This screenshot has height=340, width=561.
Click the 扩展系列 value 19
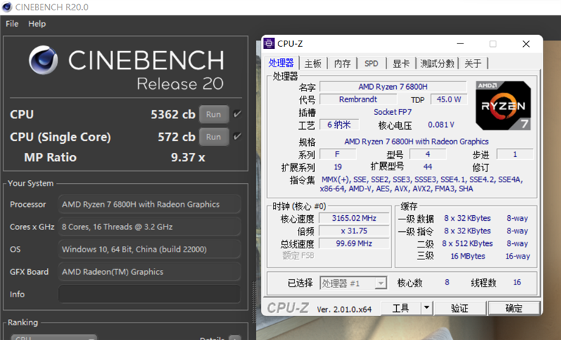click(338, 167)
